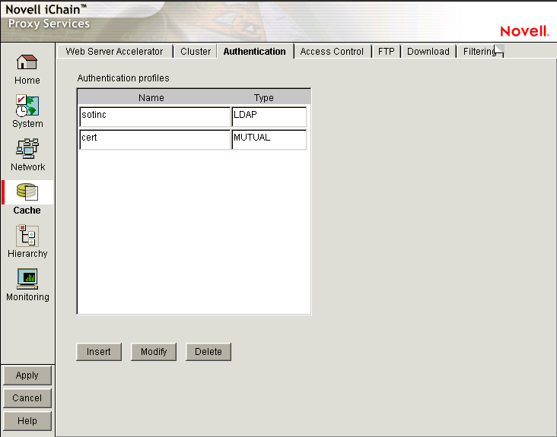The height and width of the screenshot is (437, 557).
Task: Click the Authentication profiles label
Action: (x=123, y=78)
